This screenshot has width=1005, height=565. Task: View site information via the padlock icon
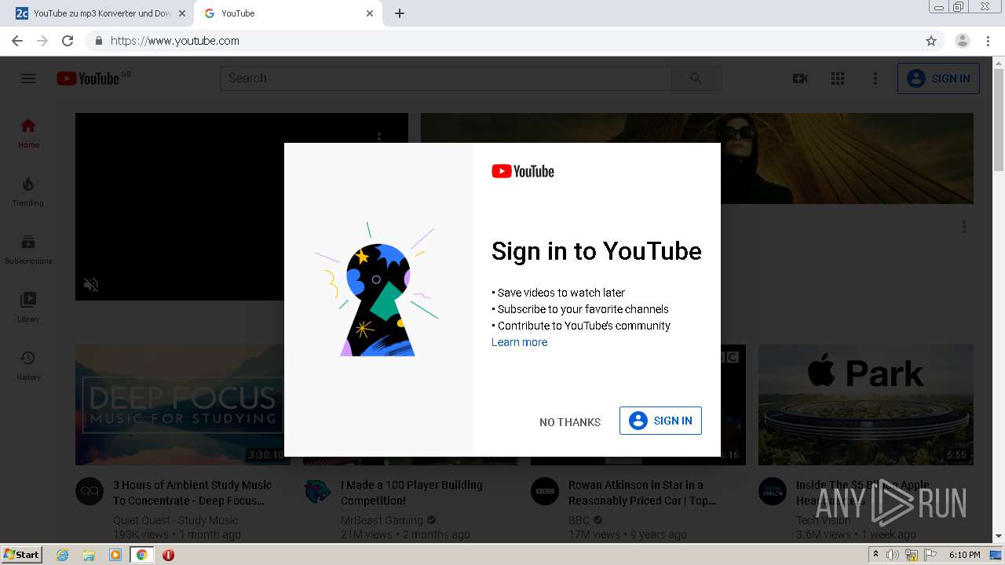click(x=99, y=41)
